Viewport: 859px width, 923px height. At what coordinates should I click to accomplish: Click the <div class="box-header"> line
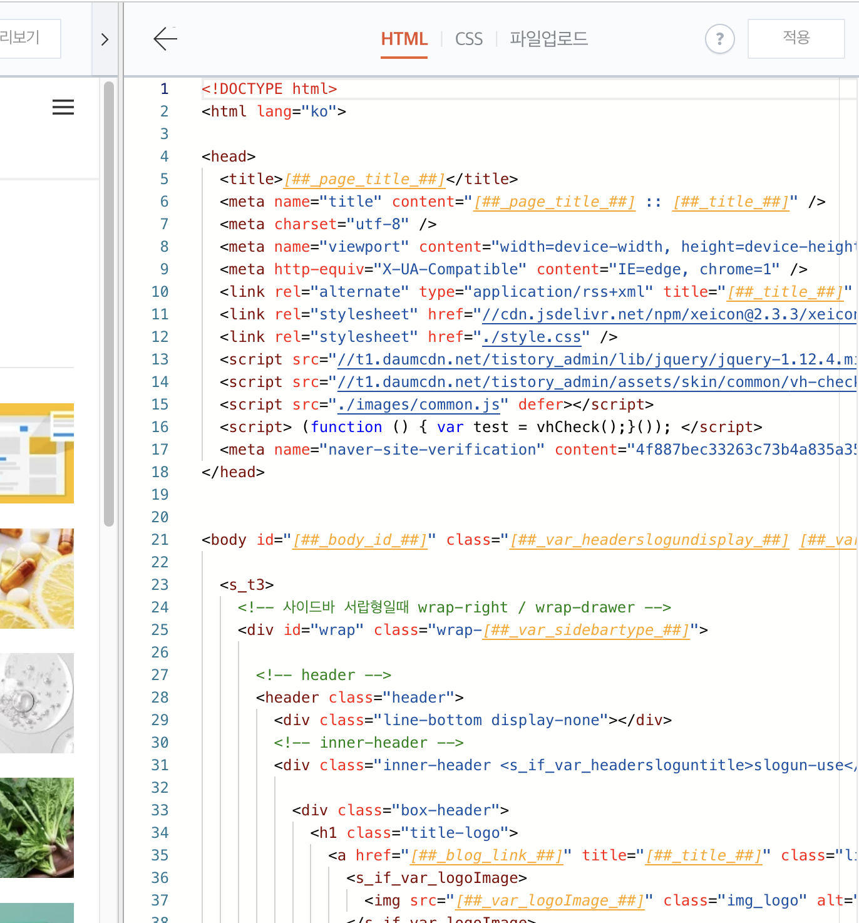coord(401,810)
